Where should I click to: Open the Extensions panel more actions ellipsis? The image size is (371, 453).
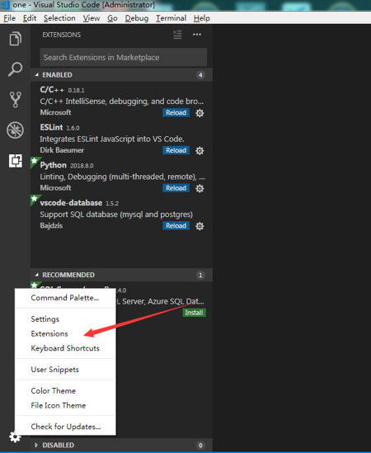pyautogui.click(x=197, y=35)
